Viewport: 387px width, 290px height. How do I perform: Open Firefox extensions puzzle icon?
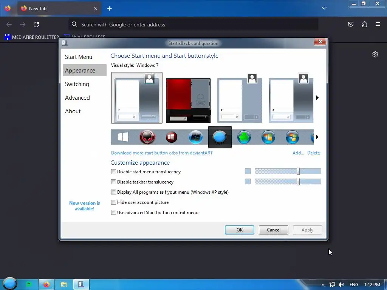(x=364, y=24)
